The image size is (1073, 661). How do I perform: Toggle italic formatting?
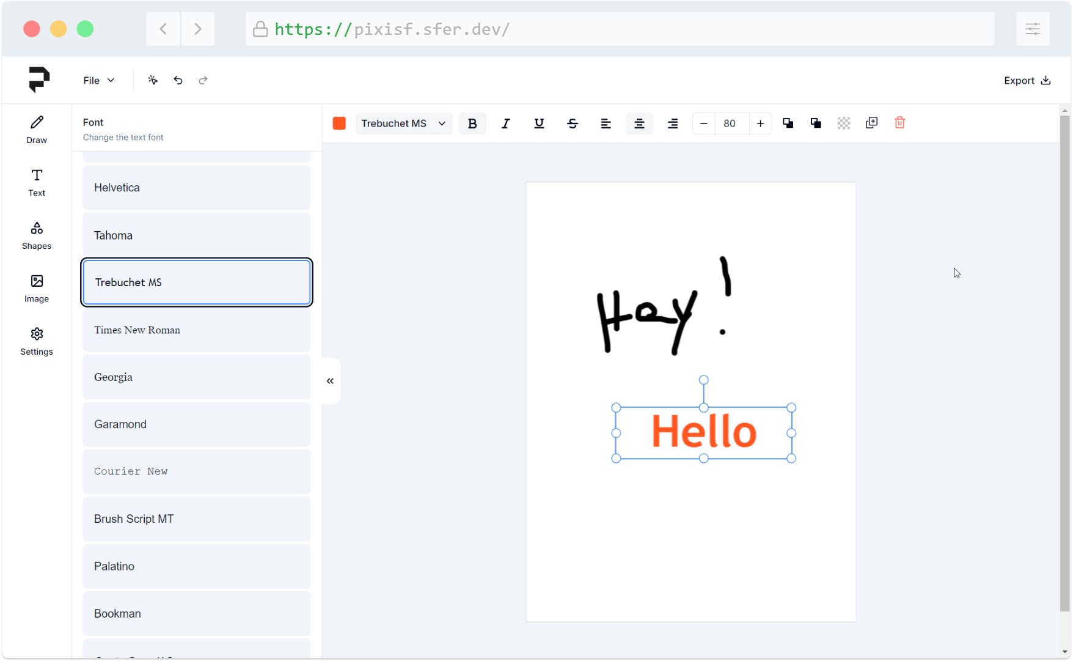[x=506, y=124]
